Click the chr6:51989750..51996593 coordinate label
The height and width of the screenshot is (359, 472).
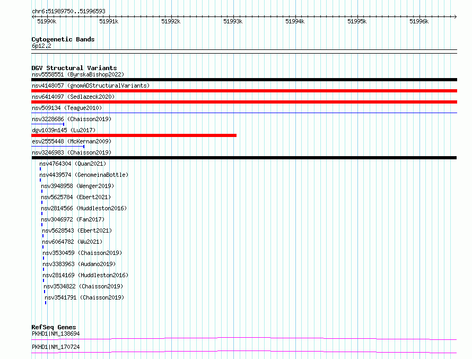click(68, 11)
